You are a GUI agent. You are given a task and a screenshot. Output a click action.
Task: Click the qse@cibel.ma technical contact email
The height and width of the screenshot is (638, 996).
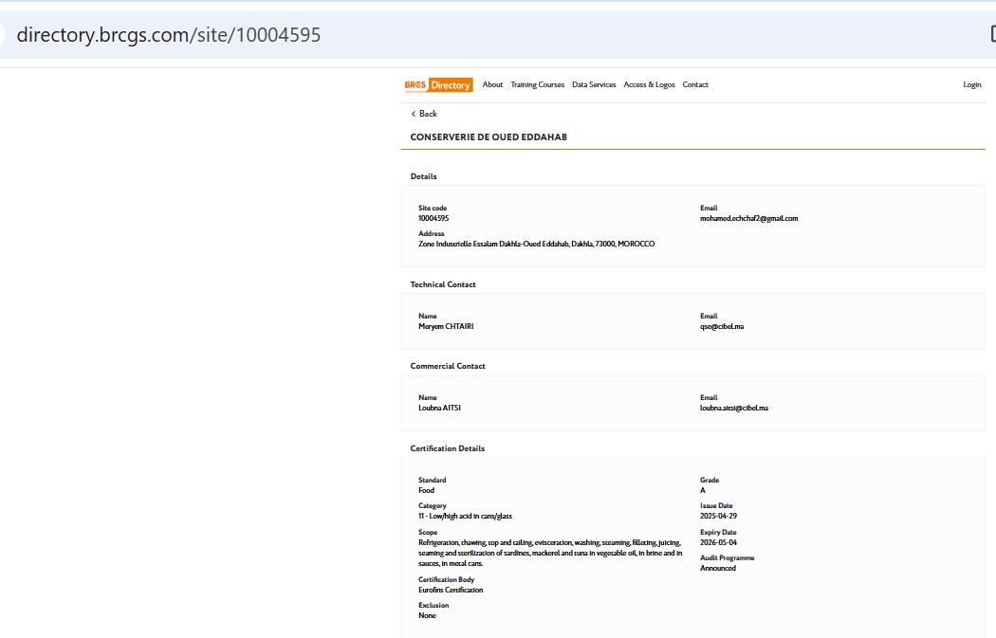(722, 327)
